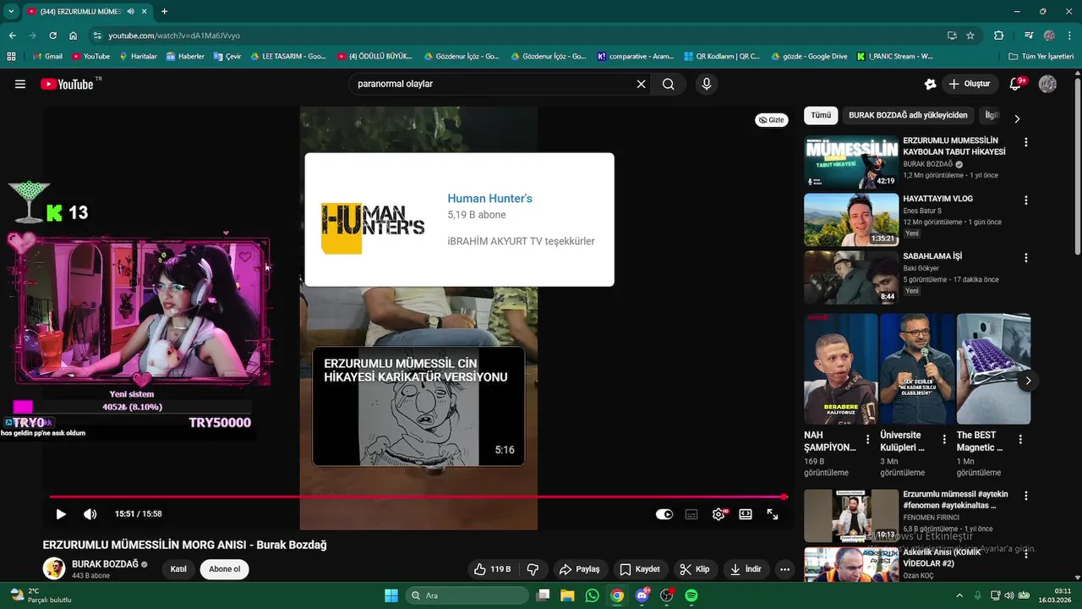Save video with Kaydet button
This screenshot has width=1082, height=609.
640,569
